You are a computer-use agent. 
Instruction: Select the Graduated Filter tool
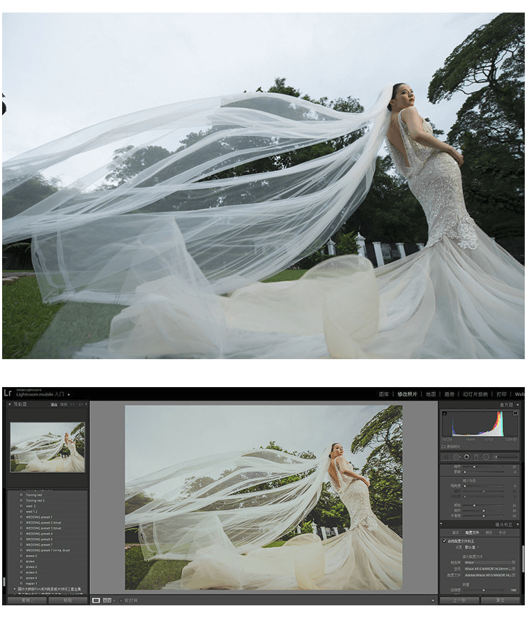476,457
